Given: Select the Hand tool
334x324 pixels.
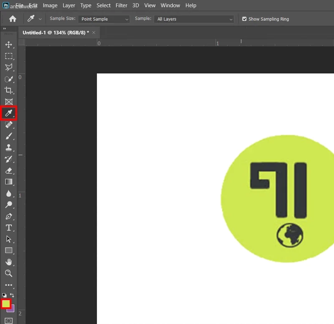Looking at the screenshot, I should pyautogui.click(x=8, y=262).
